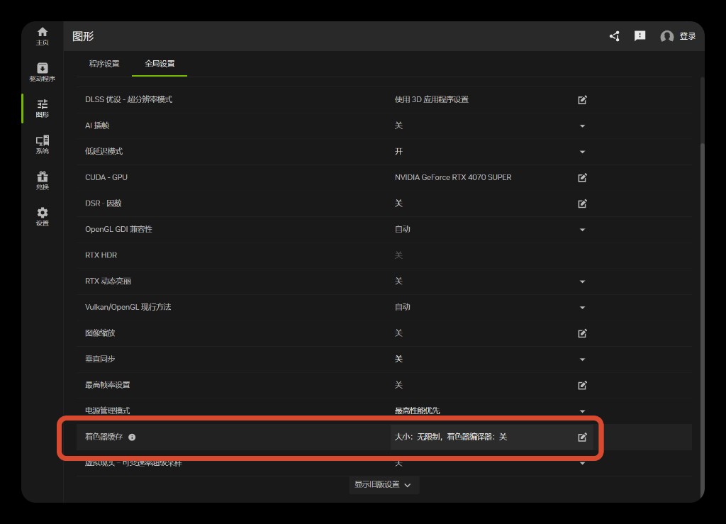
Task: Click the 图形 page title
Action: [x=83, y=36]
